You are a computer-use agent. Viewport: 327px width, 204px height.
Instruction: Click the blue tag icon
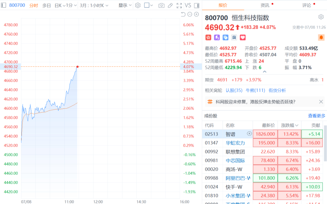[225, 37]
